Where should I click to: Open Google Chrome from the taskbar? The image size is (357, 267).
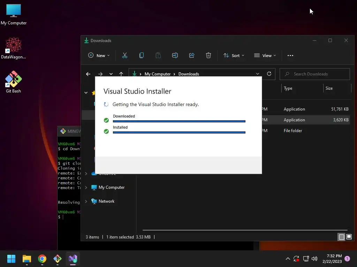tap(42, 259)
